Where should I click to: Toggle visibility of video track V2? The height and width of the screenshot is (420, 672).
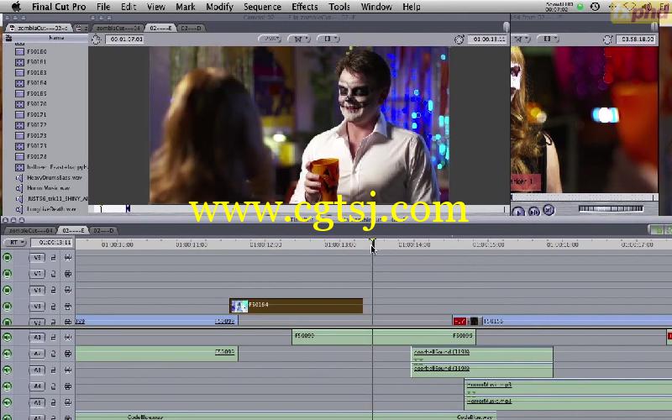coord(7,322)
